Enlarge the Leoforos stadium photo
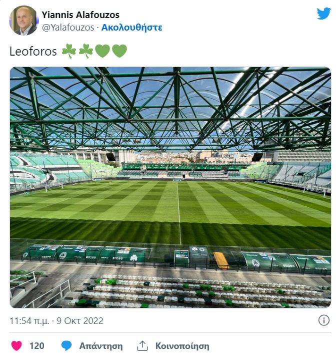This screenshot has width=336, height=355. (x=170, y=187)
